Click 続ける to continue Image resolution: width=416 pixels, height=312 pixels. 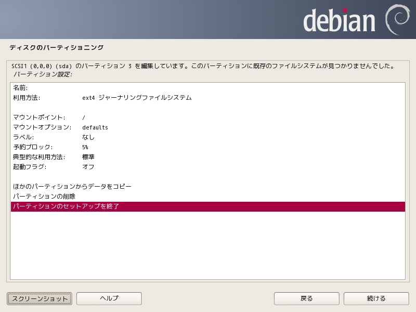point(376,298)
